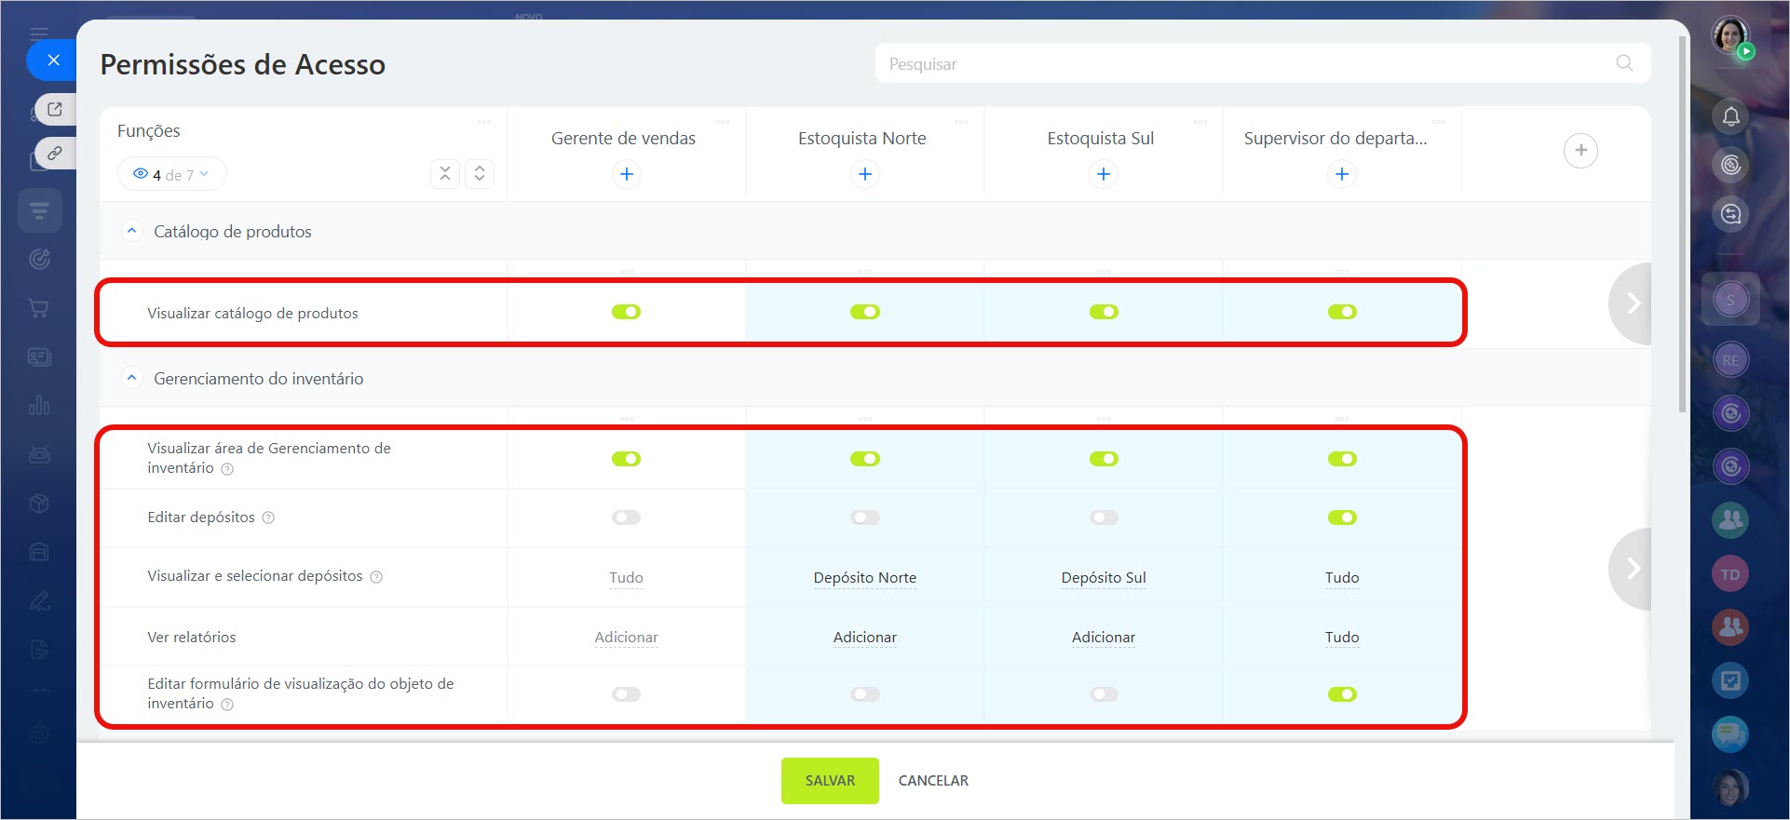Open the shopping cart sidebar icon
The height and width of the screenshot is (820, 1790).
click(39, 308)
